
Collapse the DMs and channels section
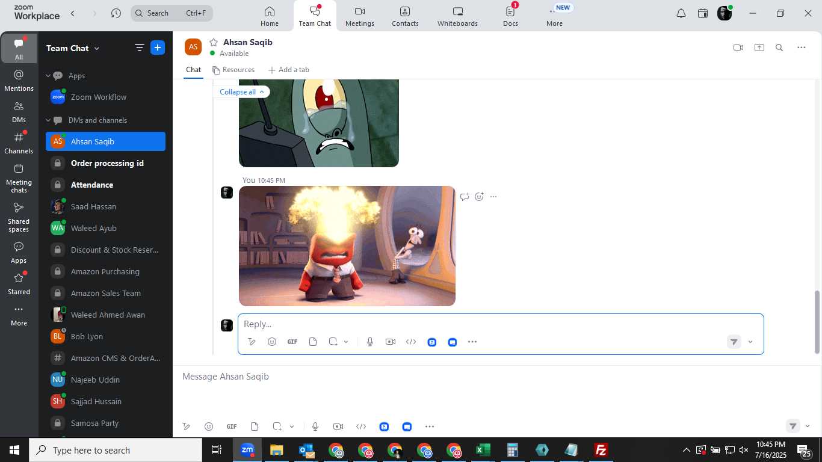tap(48, 120)
